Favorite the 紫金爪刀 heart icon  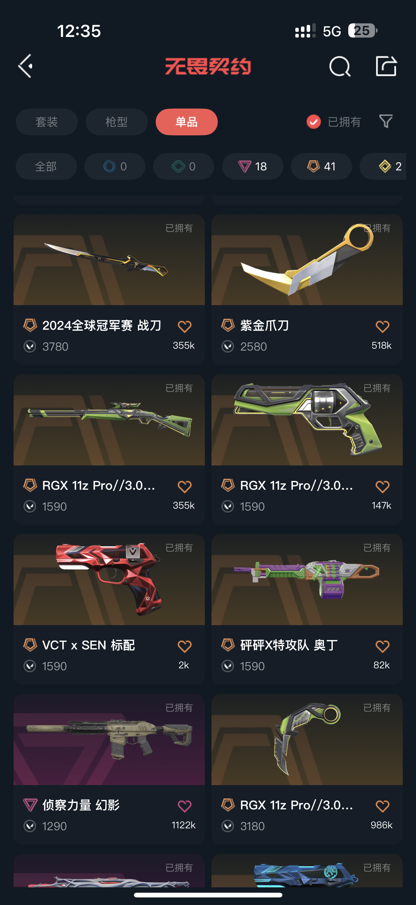click(382, 326)
